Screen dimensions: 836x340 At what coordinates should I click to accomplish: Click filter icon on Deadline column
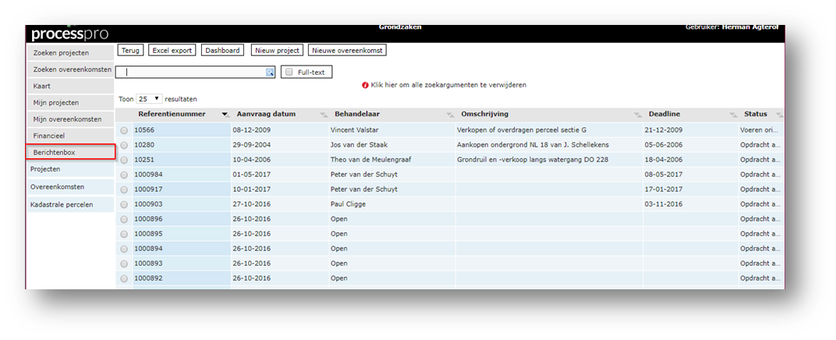point(732,115)
